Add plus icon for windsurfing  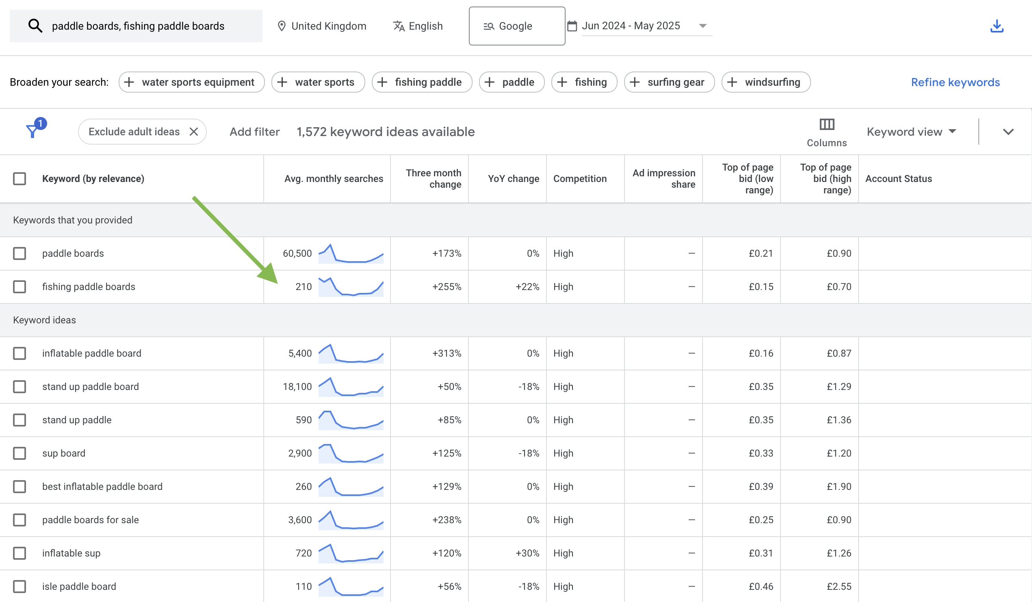(732, 82)
